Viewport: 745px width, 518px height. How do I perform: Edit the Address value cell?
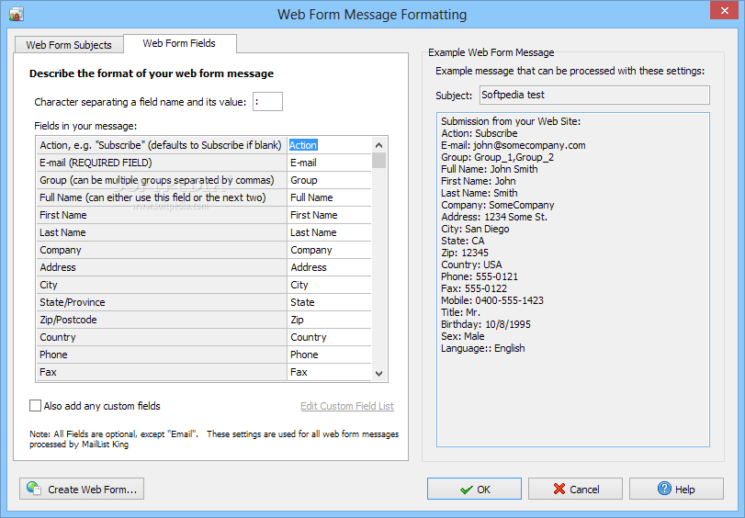[x=329, y=267]
